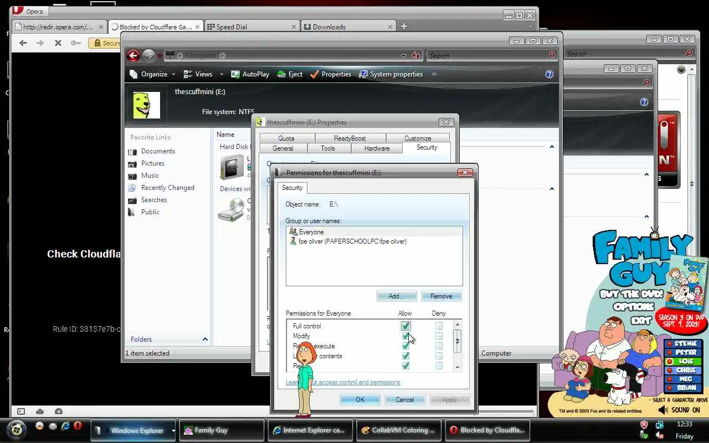
Task: Cancel the Permissions dialog
Action: click(405, 400)
